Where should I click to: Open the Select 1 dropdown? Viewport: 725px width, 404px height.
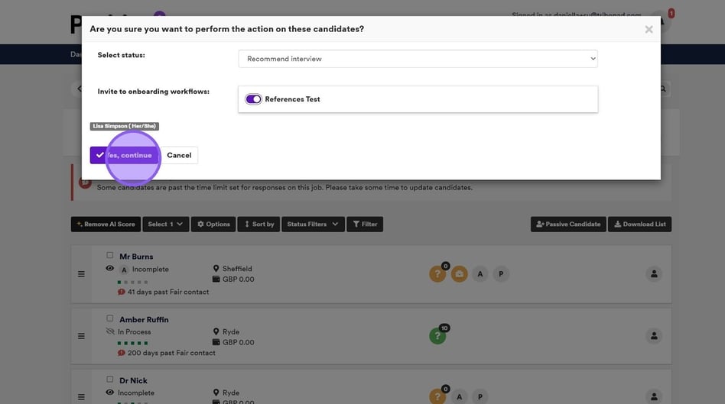(165, 225)
